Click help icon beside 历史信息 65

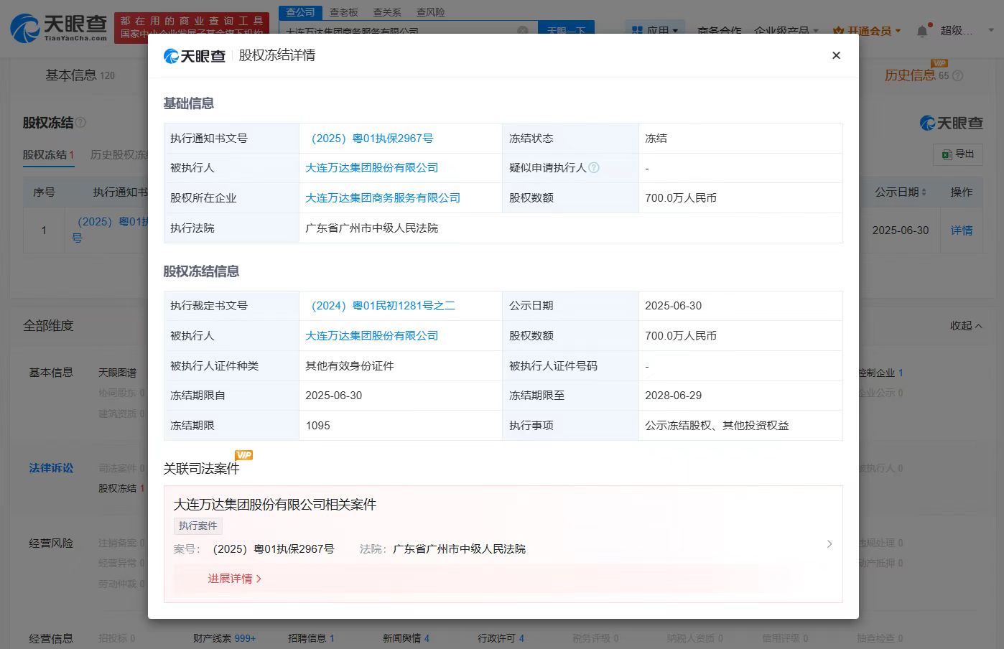click(957, 75)
